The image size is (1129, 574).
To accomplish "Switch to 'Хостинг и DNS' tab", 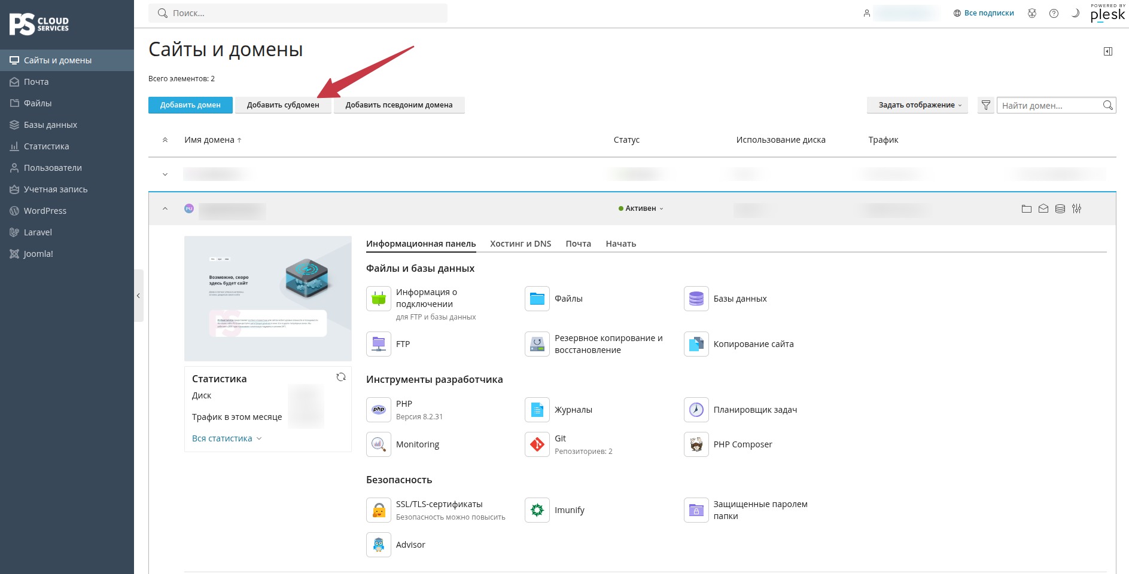I will tap(521, 244).
